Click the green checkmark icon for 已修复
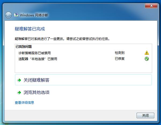The height and width of the screenshot is (125, 161). click(x=147, y=59)
